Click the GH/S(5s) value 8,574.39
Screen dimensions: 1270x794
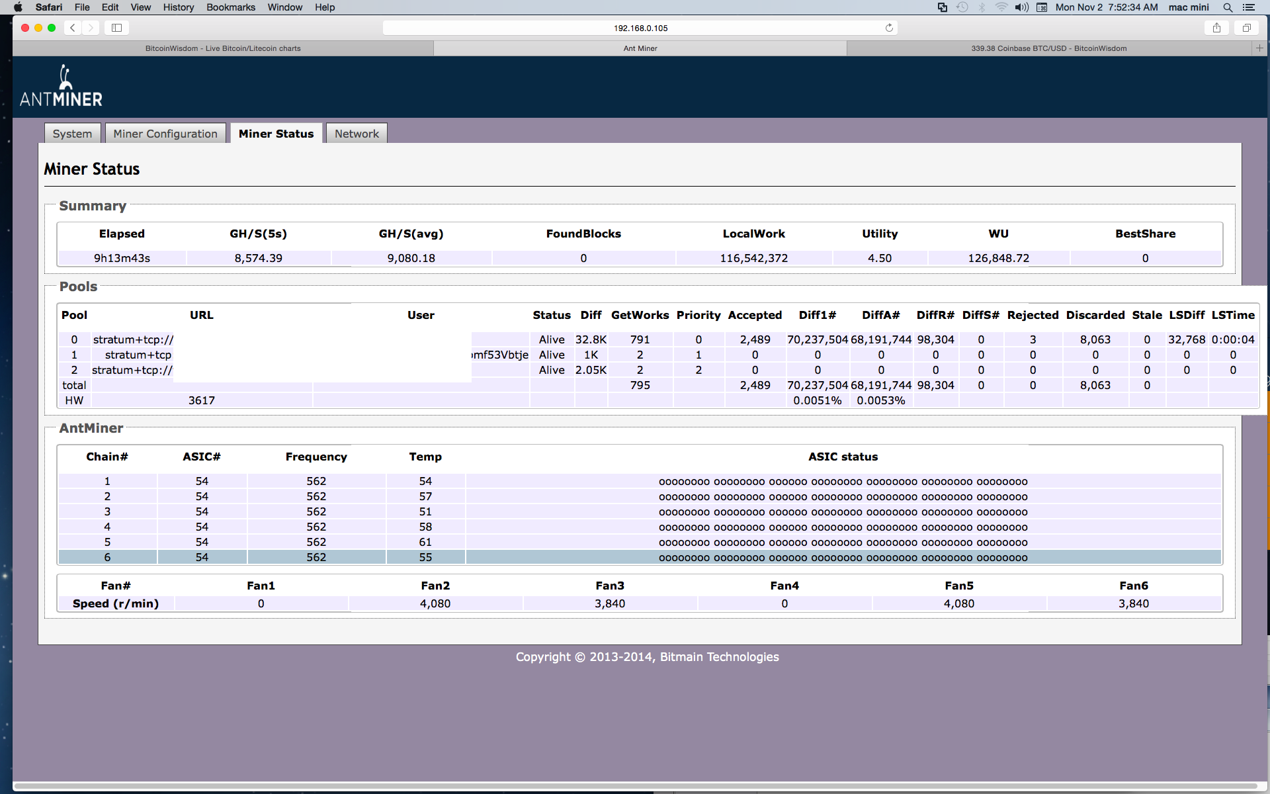(x=259, y=258)
